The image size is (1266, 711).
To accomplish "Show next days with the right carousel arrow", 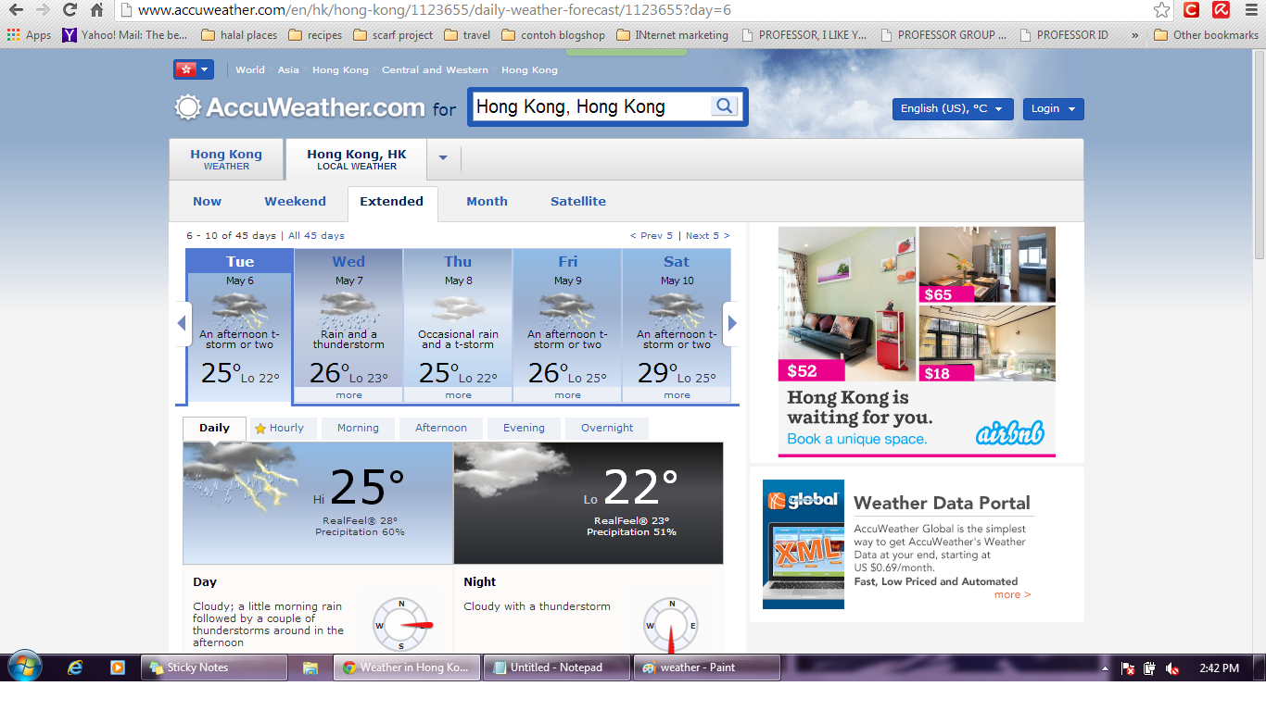I will [731, 324].
